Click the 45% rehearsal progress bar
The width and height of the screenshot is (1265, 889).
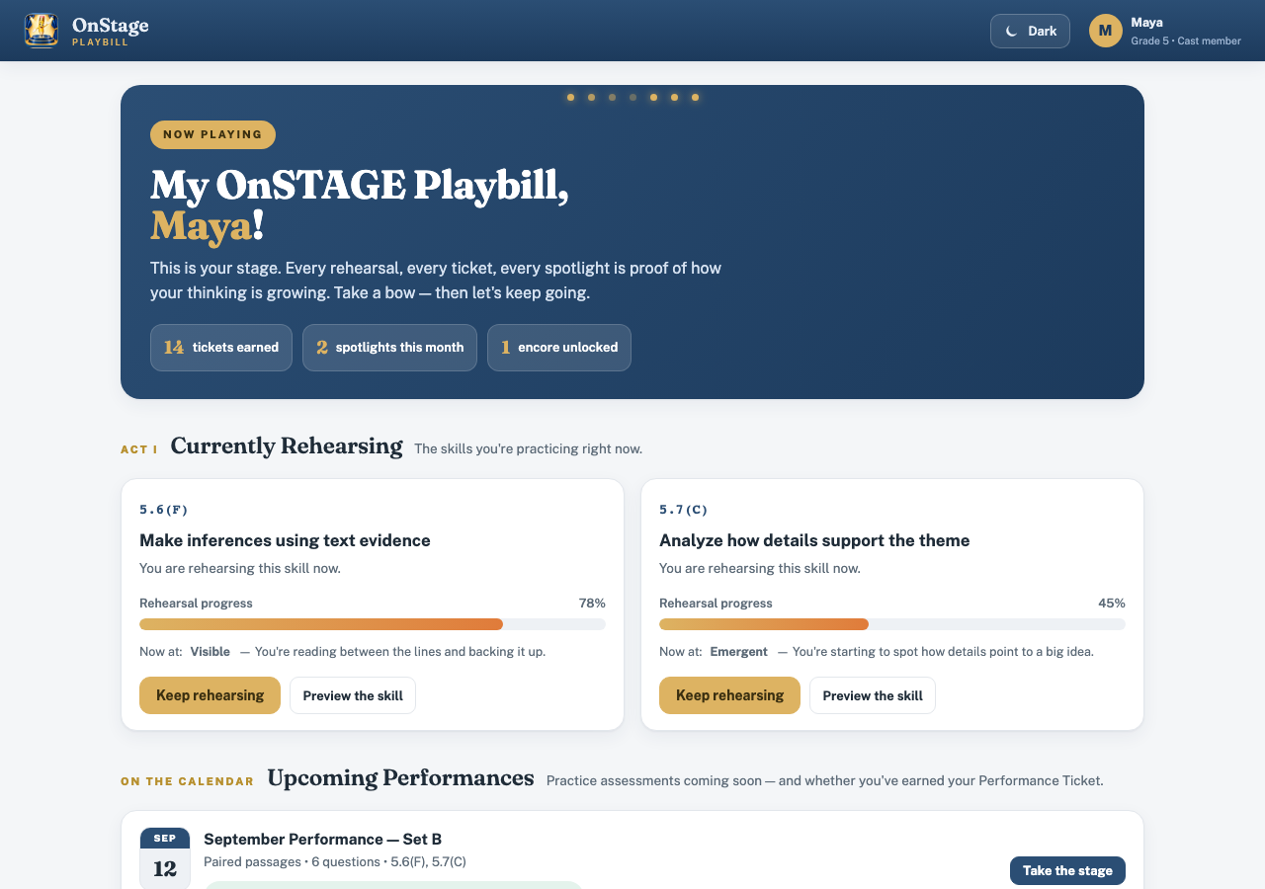coord(892,624)
